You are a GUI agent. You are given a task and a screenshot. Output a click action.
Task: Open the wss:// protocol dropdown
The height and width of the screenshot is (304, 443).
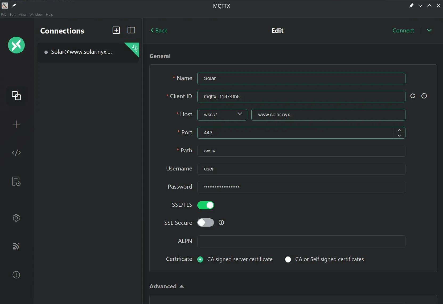[x=222, y=115]
